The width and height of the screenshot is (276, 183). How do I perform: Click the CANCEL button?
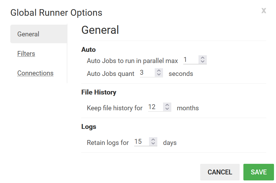220,172
